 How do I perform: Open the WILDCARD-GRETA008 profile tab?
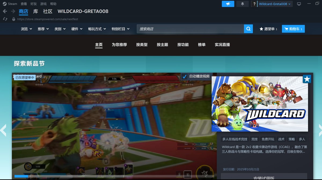coord(83,11)
